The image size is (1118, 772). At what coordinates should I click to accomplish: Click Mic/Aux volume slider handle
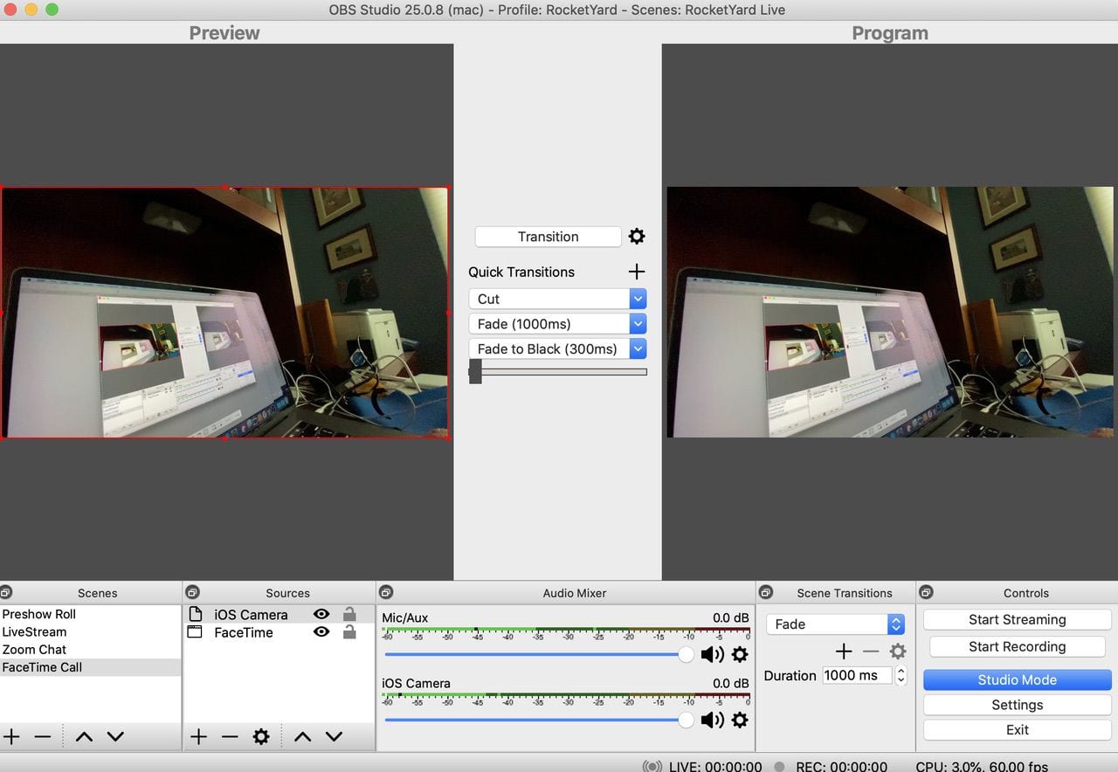point(687,654)
